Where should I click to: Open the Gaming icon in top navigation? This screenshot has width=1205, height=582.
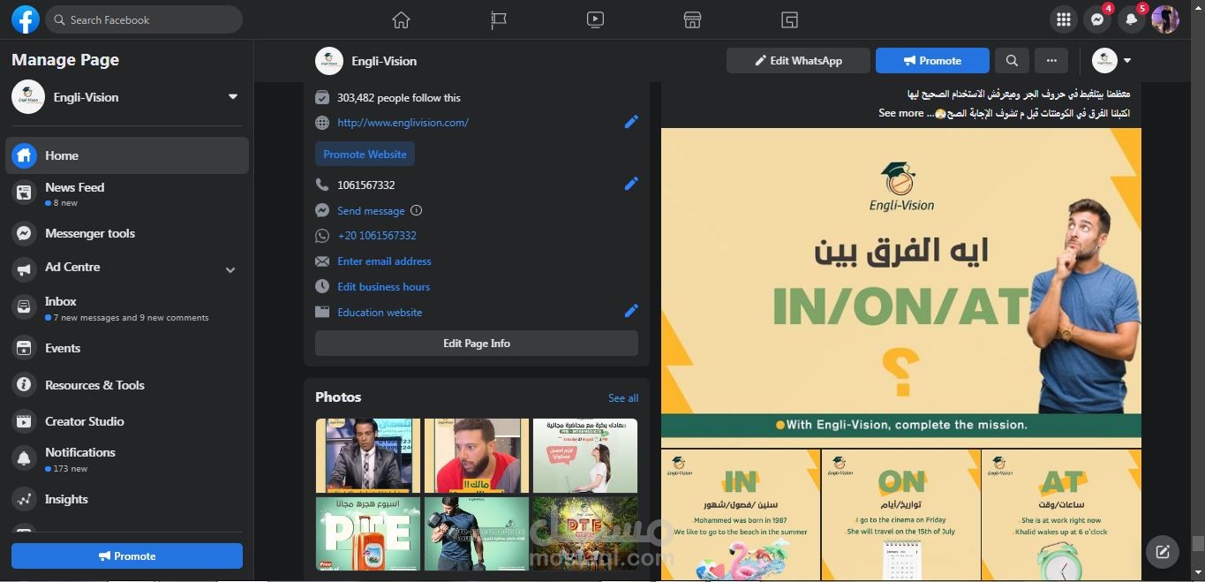click(x=789, y=19)
